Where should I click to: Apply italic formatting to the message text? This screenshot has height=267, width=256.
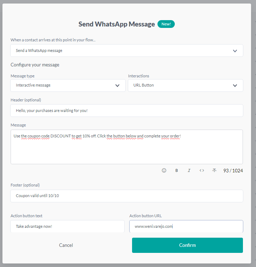[189, 170]
